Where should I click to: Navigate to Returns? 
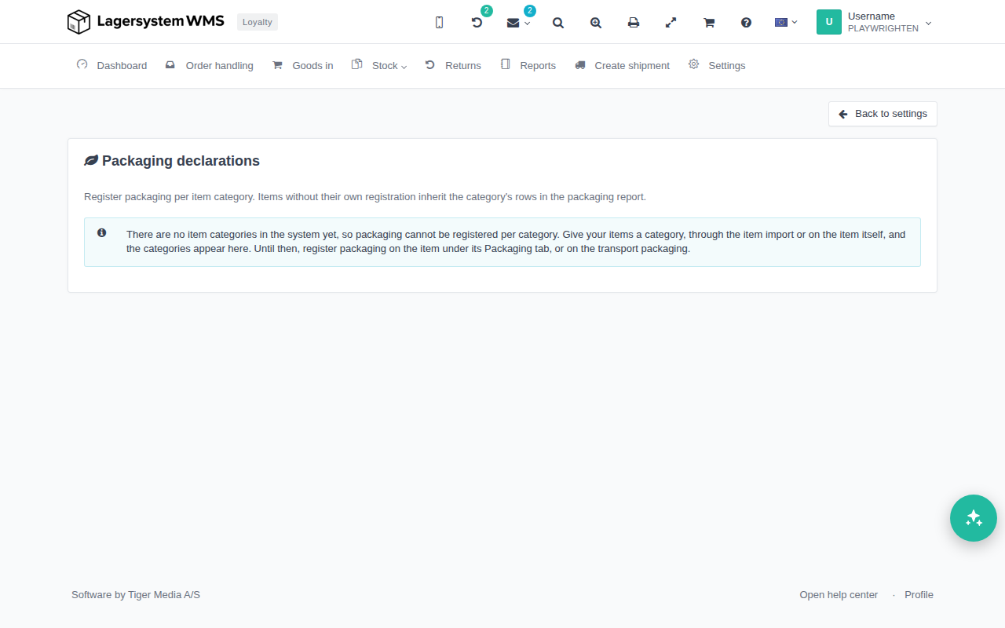[x=453, y=66]
